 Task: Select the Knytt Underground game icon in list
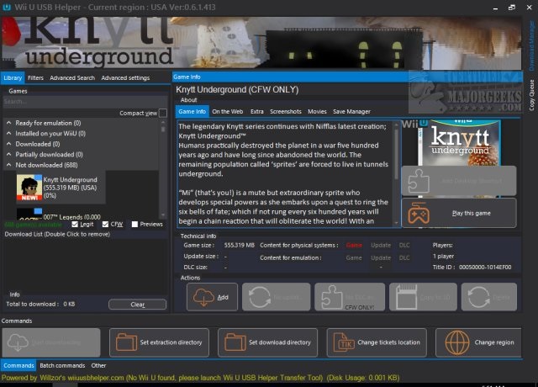click(x=29, y=186)
